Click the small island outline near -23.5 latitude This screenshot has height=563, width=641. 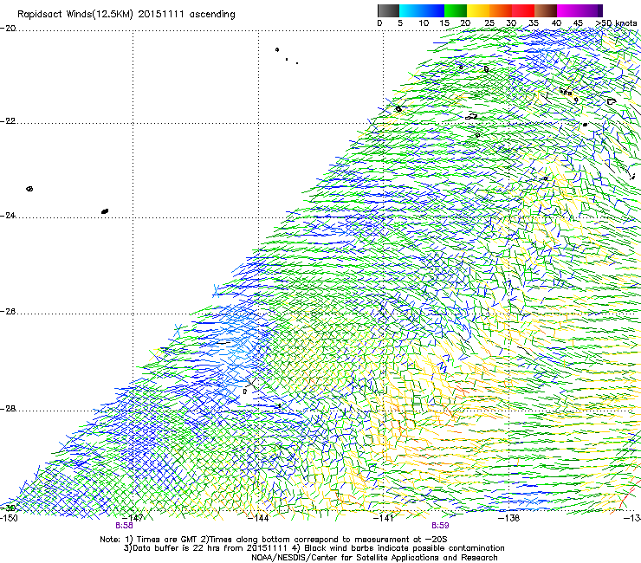(29, 189)
